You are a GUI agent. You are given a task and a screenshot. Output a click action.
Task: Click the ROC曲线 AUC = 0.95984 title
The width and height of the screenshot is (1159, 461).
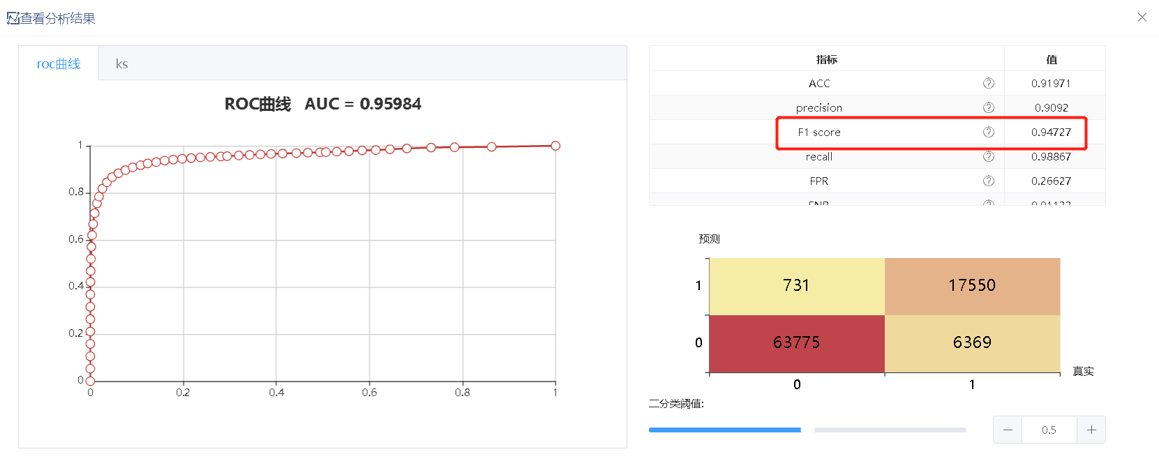pyautogui.click(x=322, y=104)
